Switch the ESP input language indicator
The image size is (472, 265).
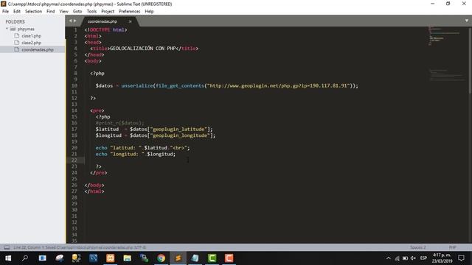[423, 258]
